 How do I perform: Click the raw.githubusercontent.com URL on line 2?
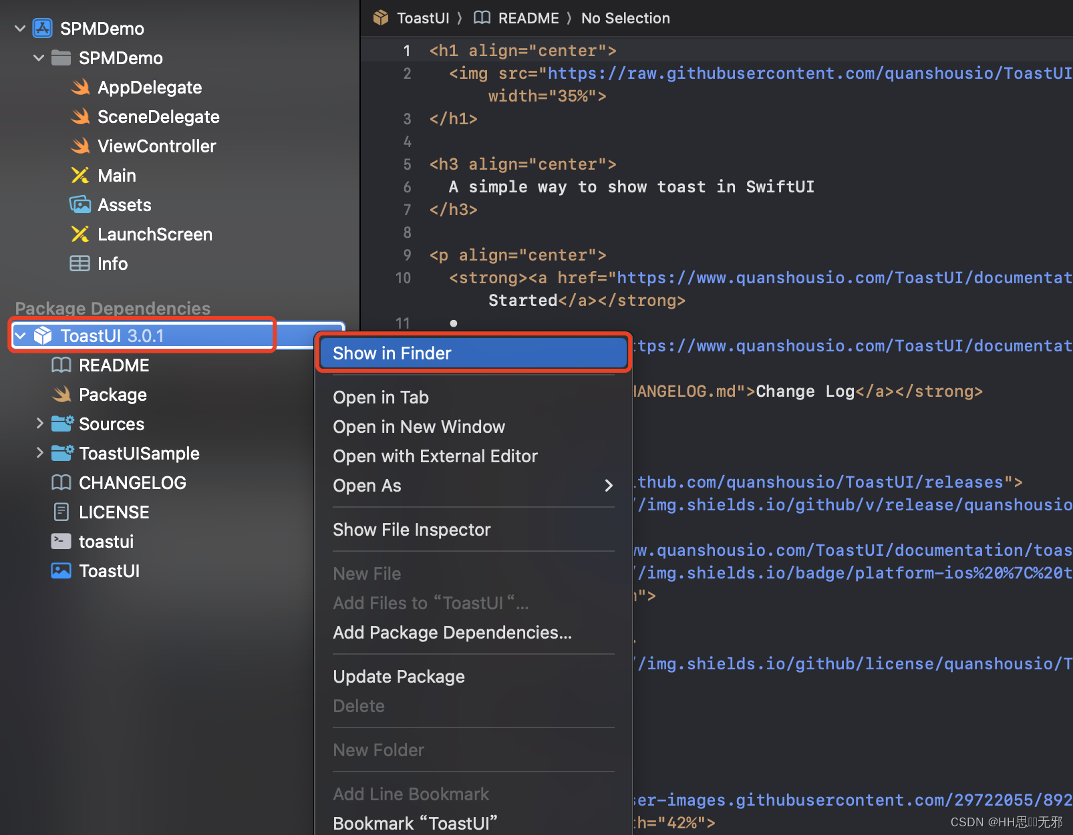810,73
